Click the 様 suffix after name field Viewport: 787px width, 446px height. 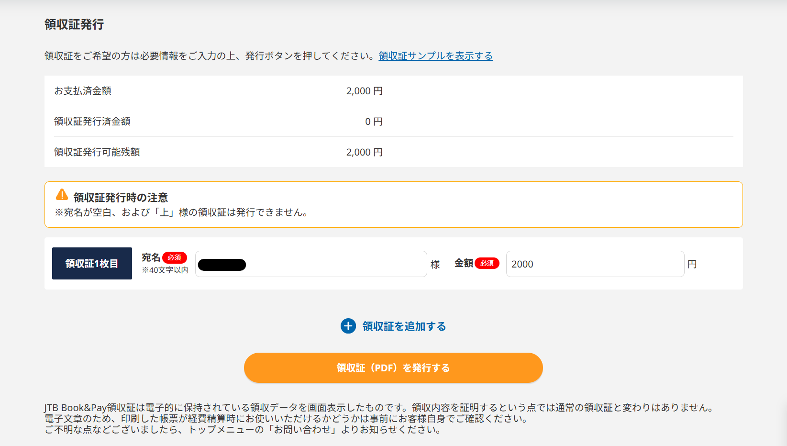point(435,265)
